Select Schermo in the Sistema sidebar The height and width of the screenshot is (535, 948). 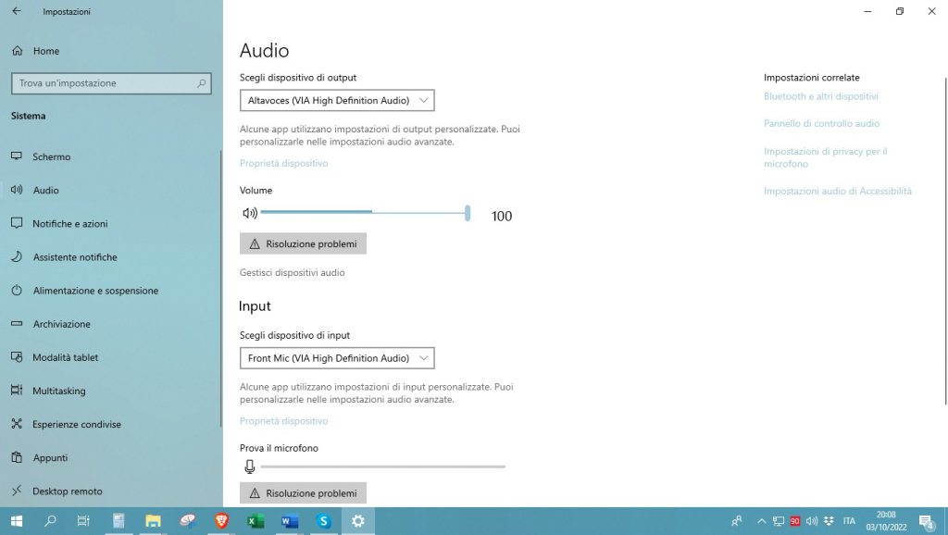click(52, 157)
